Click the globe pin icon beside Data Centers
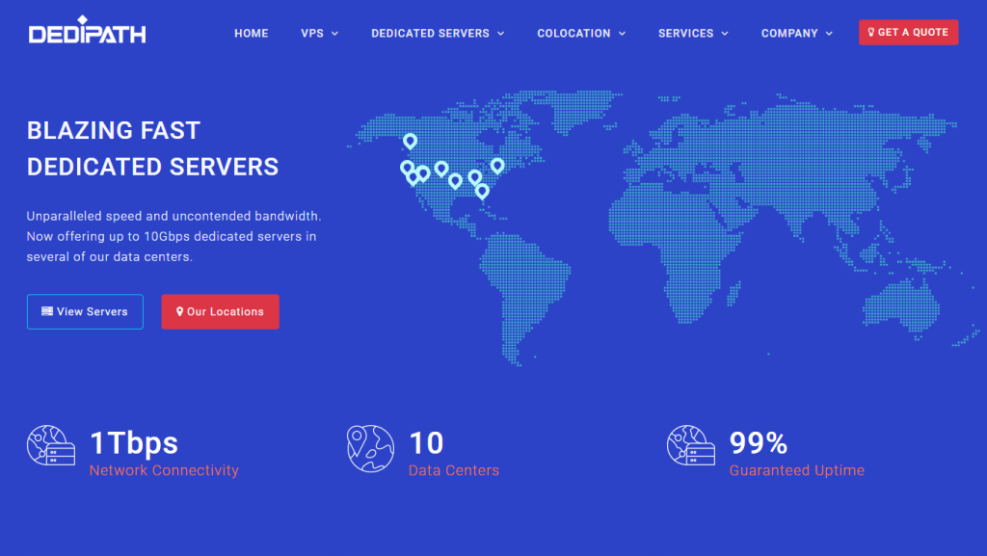The image size is (987, 556). (370, 448)
